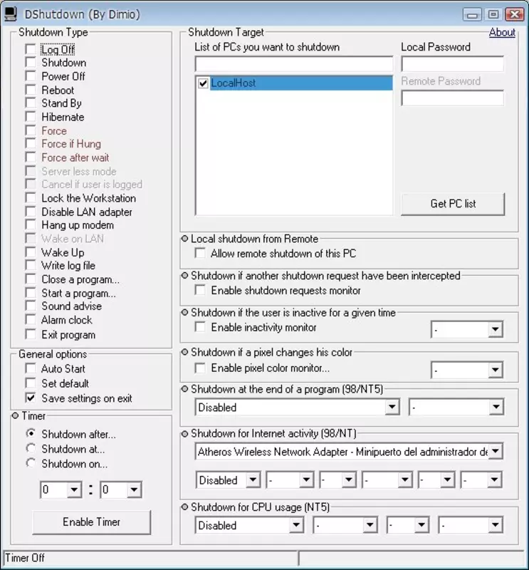Focus the Local Password field

point(452,64)
